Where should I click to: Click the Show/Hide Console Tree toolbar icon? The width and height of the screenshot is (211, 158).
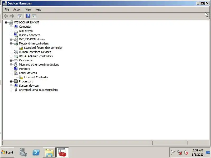click(x=20, y=16)
